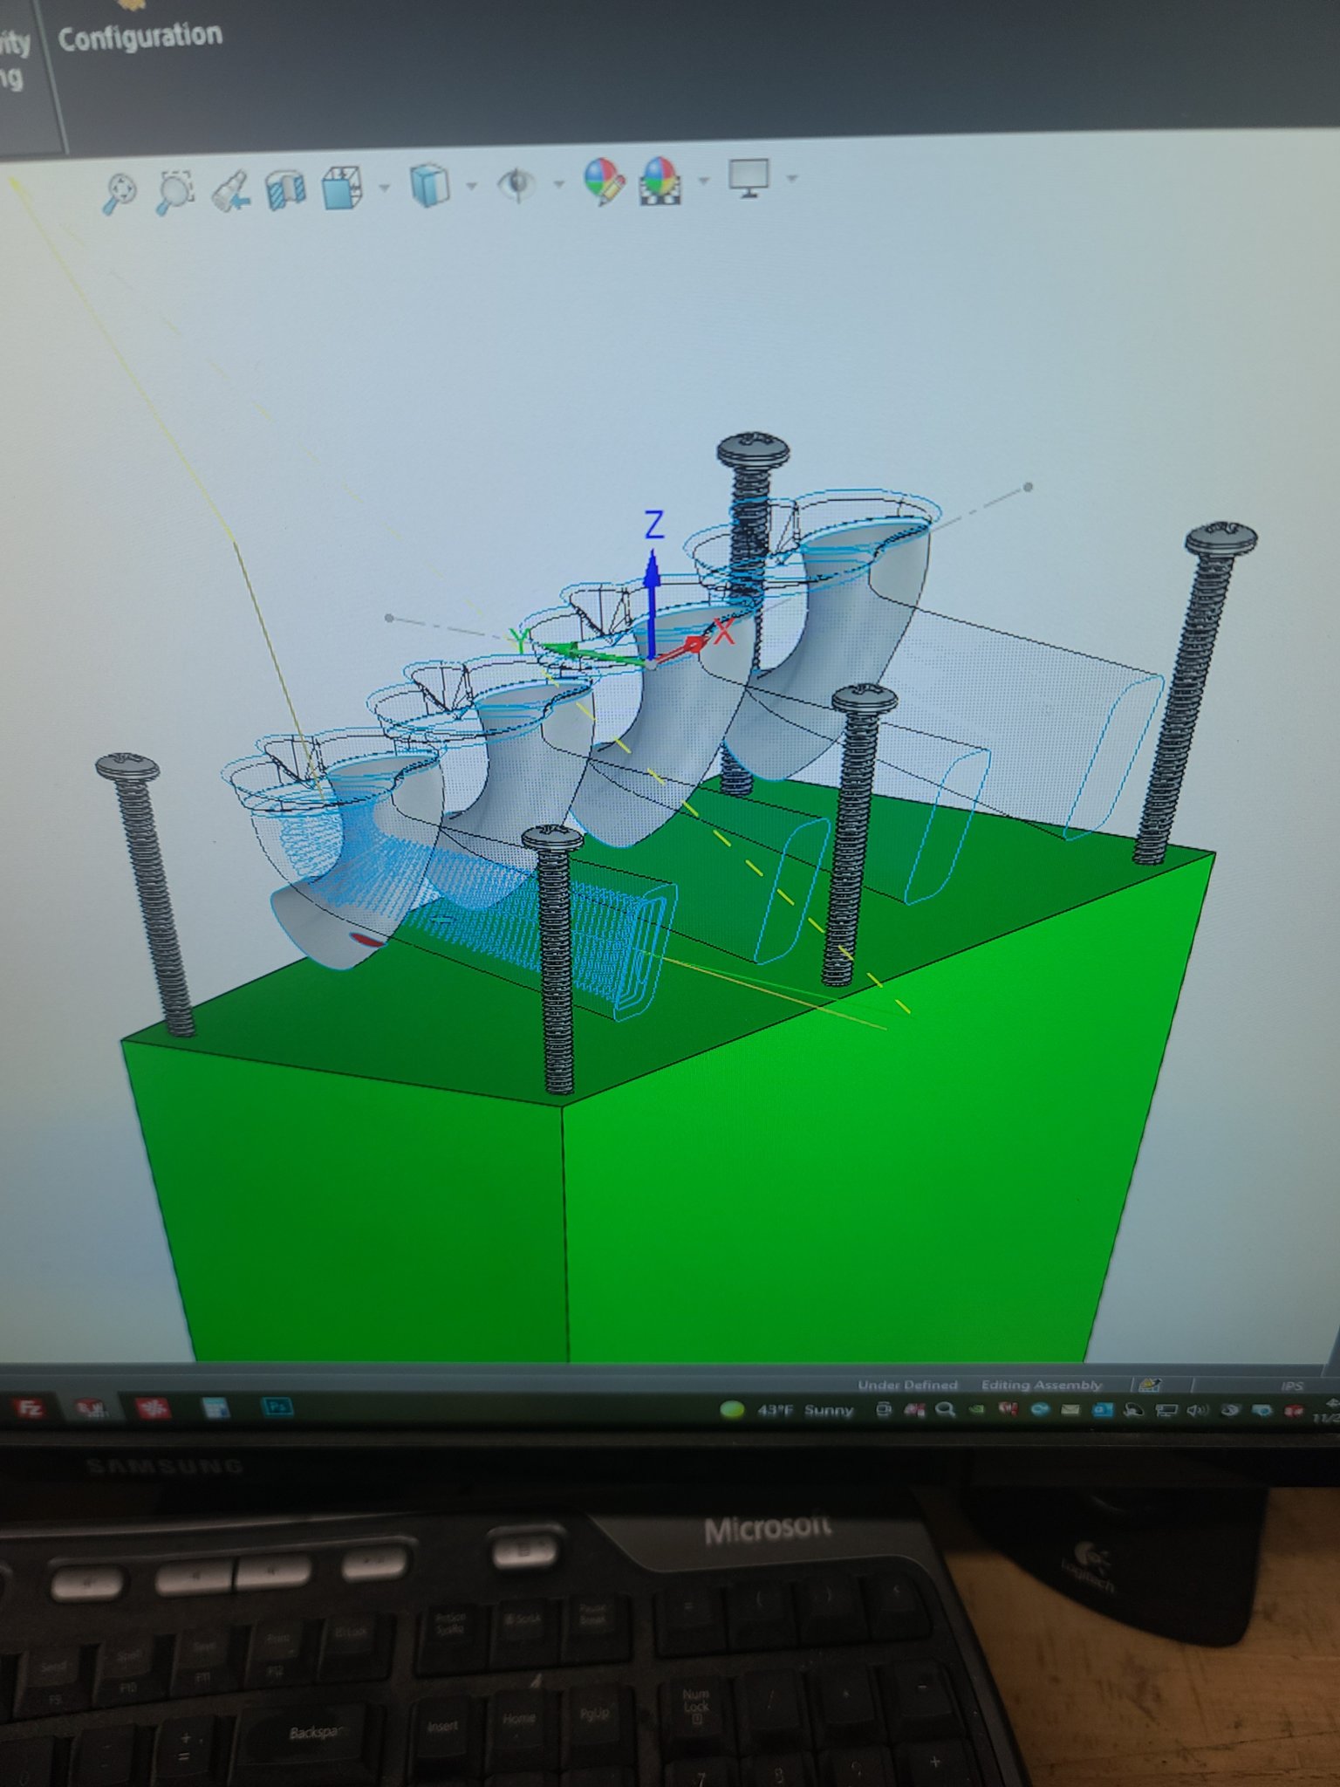This screenshot has height=1787, width=1340.
Task: Open the red asterisk app on the taskbar
Action: (154, 1407)
